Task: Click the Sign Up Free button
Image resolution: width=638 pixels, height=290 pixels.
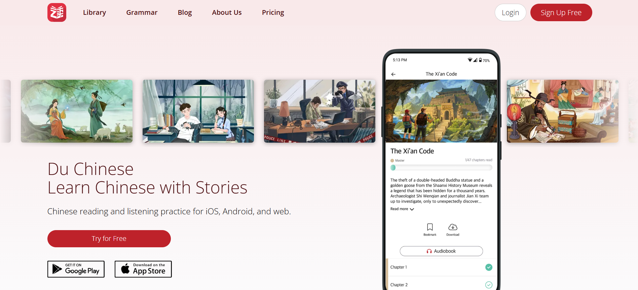Action: click(x=561, y=12)
